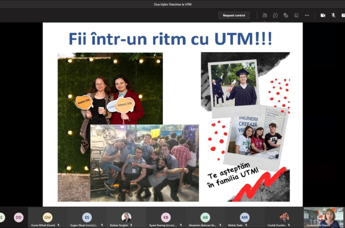Open the participants panel icon
This screenshot has height=228, width=345.
[265, 15]
